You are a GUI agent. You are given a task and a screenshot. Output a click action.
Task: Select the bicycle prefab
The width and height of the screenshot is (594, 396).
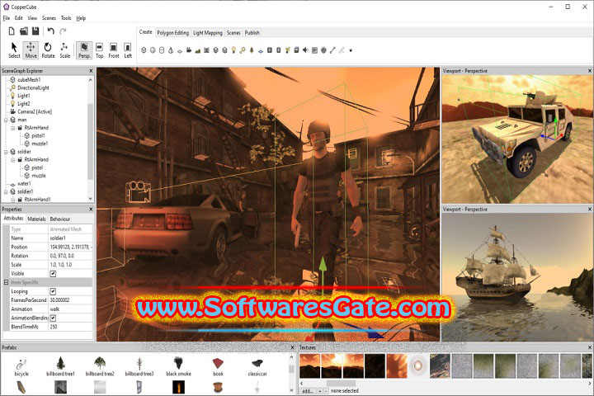[x=21, y=366]
